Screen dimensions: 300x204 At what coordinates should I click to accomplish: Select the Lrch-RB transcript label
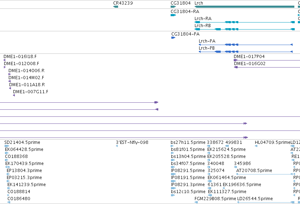203,26
